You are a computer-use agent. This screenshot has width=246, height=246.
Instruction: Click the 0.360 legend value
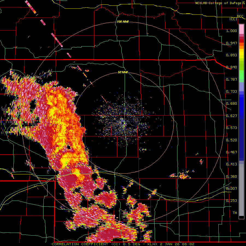click(232, 177)
